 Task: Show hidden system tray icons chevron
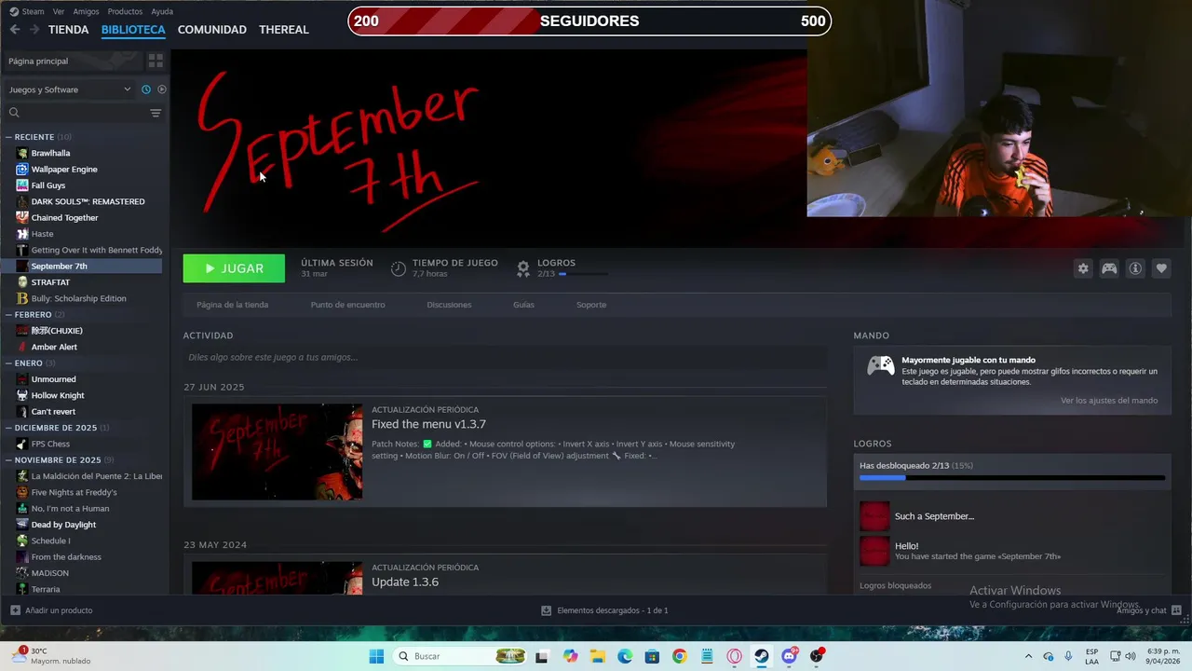point(1028,656)
